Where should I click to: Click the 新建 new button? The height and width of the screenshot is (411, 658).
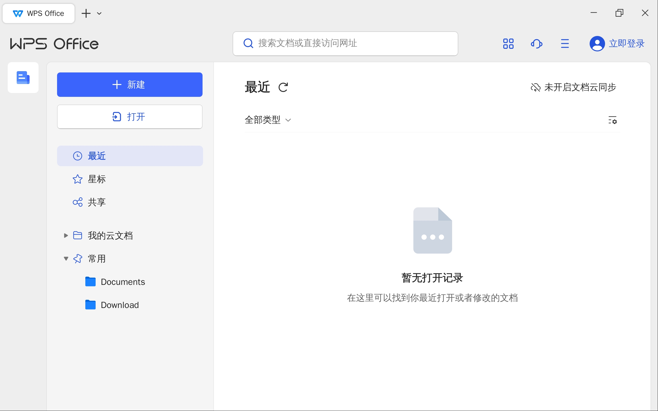130,85
